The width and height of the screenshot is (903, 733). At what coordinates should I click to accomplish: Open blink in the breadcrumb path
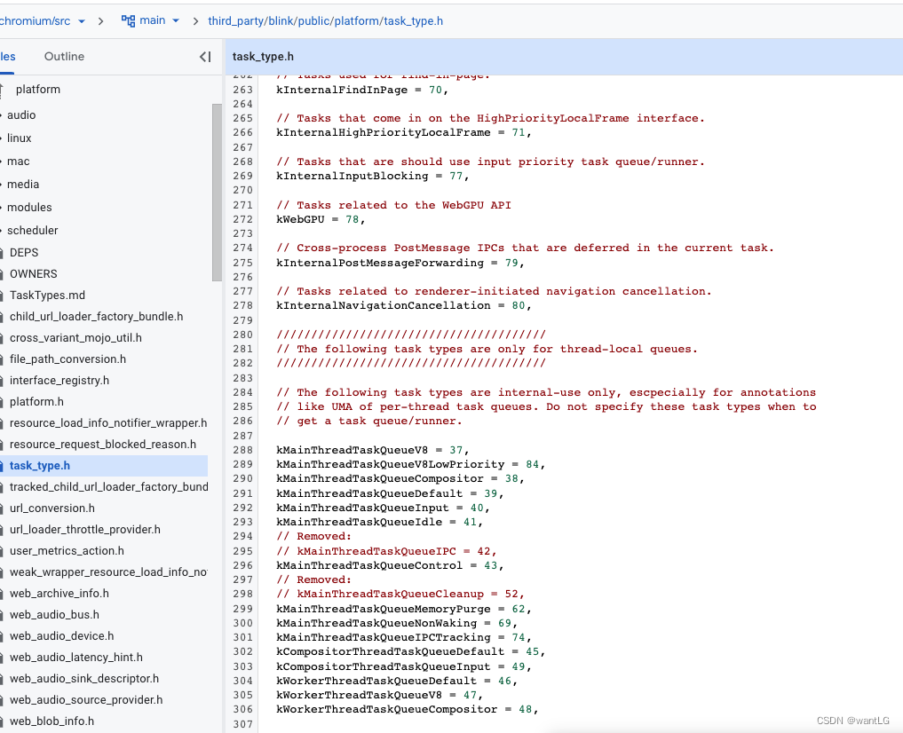[281, 21]
